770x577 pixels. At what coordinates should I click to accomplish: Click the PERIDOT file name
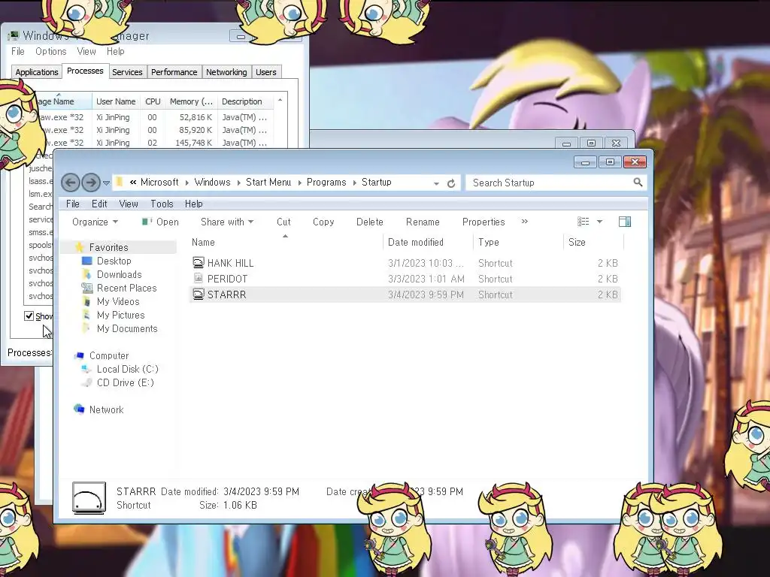click(227, 279)
